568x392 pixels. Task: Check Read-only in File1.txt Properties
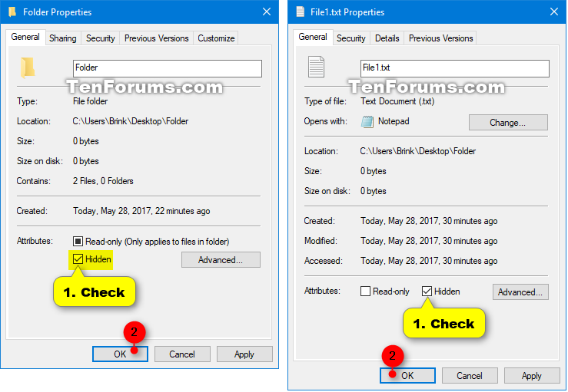[x=365, y=291]
